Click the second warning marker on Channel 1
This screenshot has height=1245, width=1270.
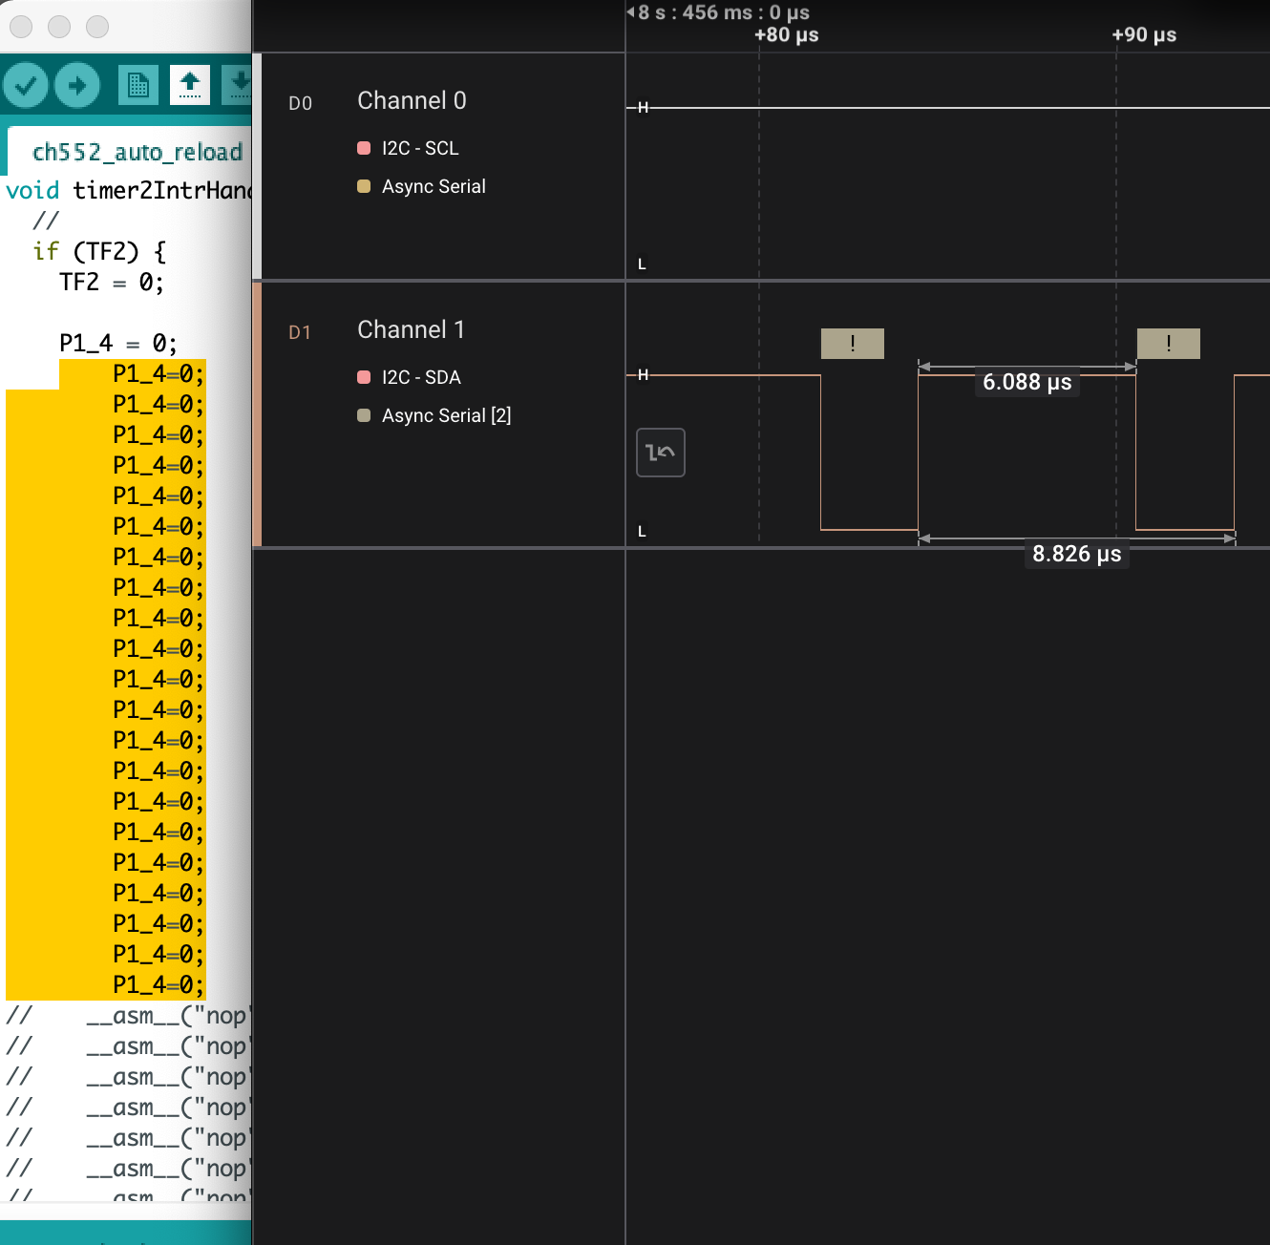1169,344
